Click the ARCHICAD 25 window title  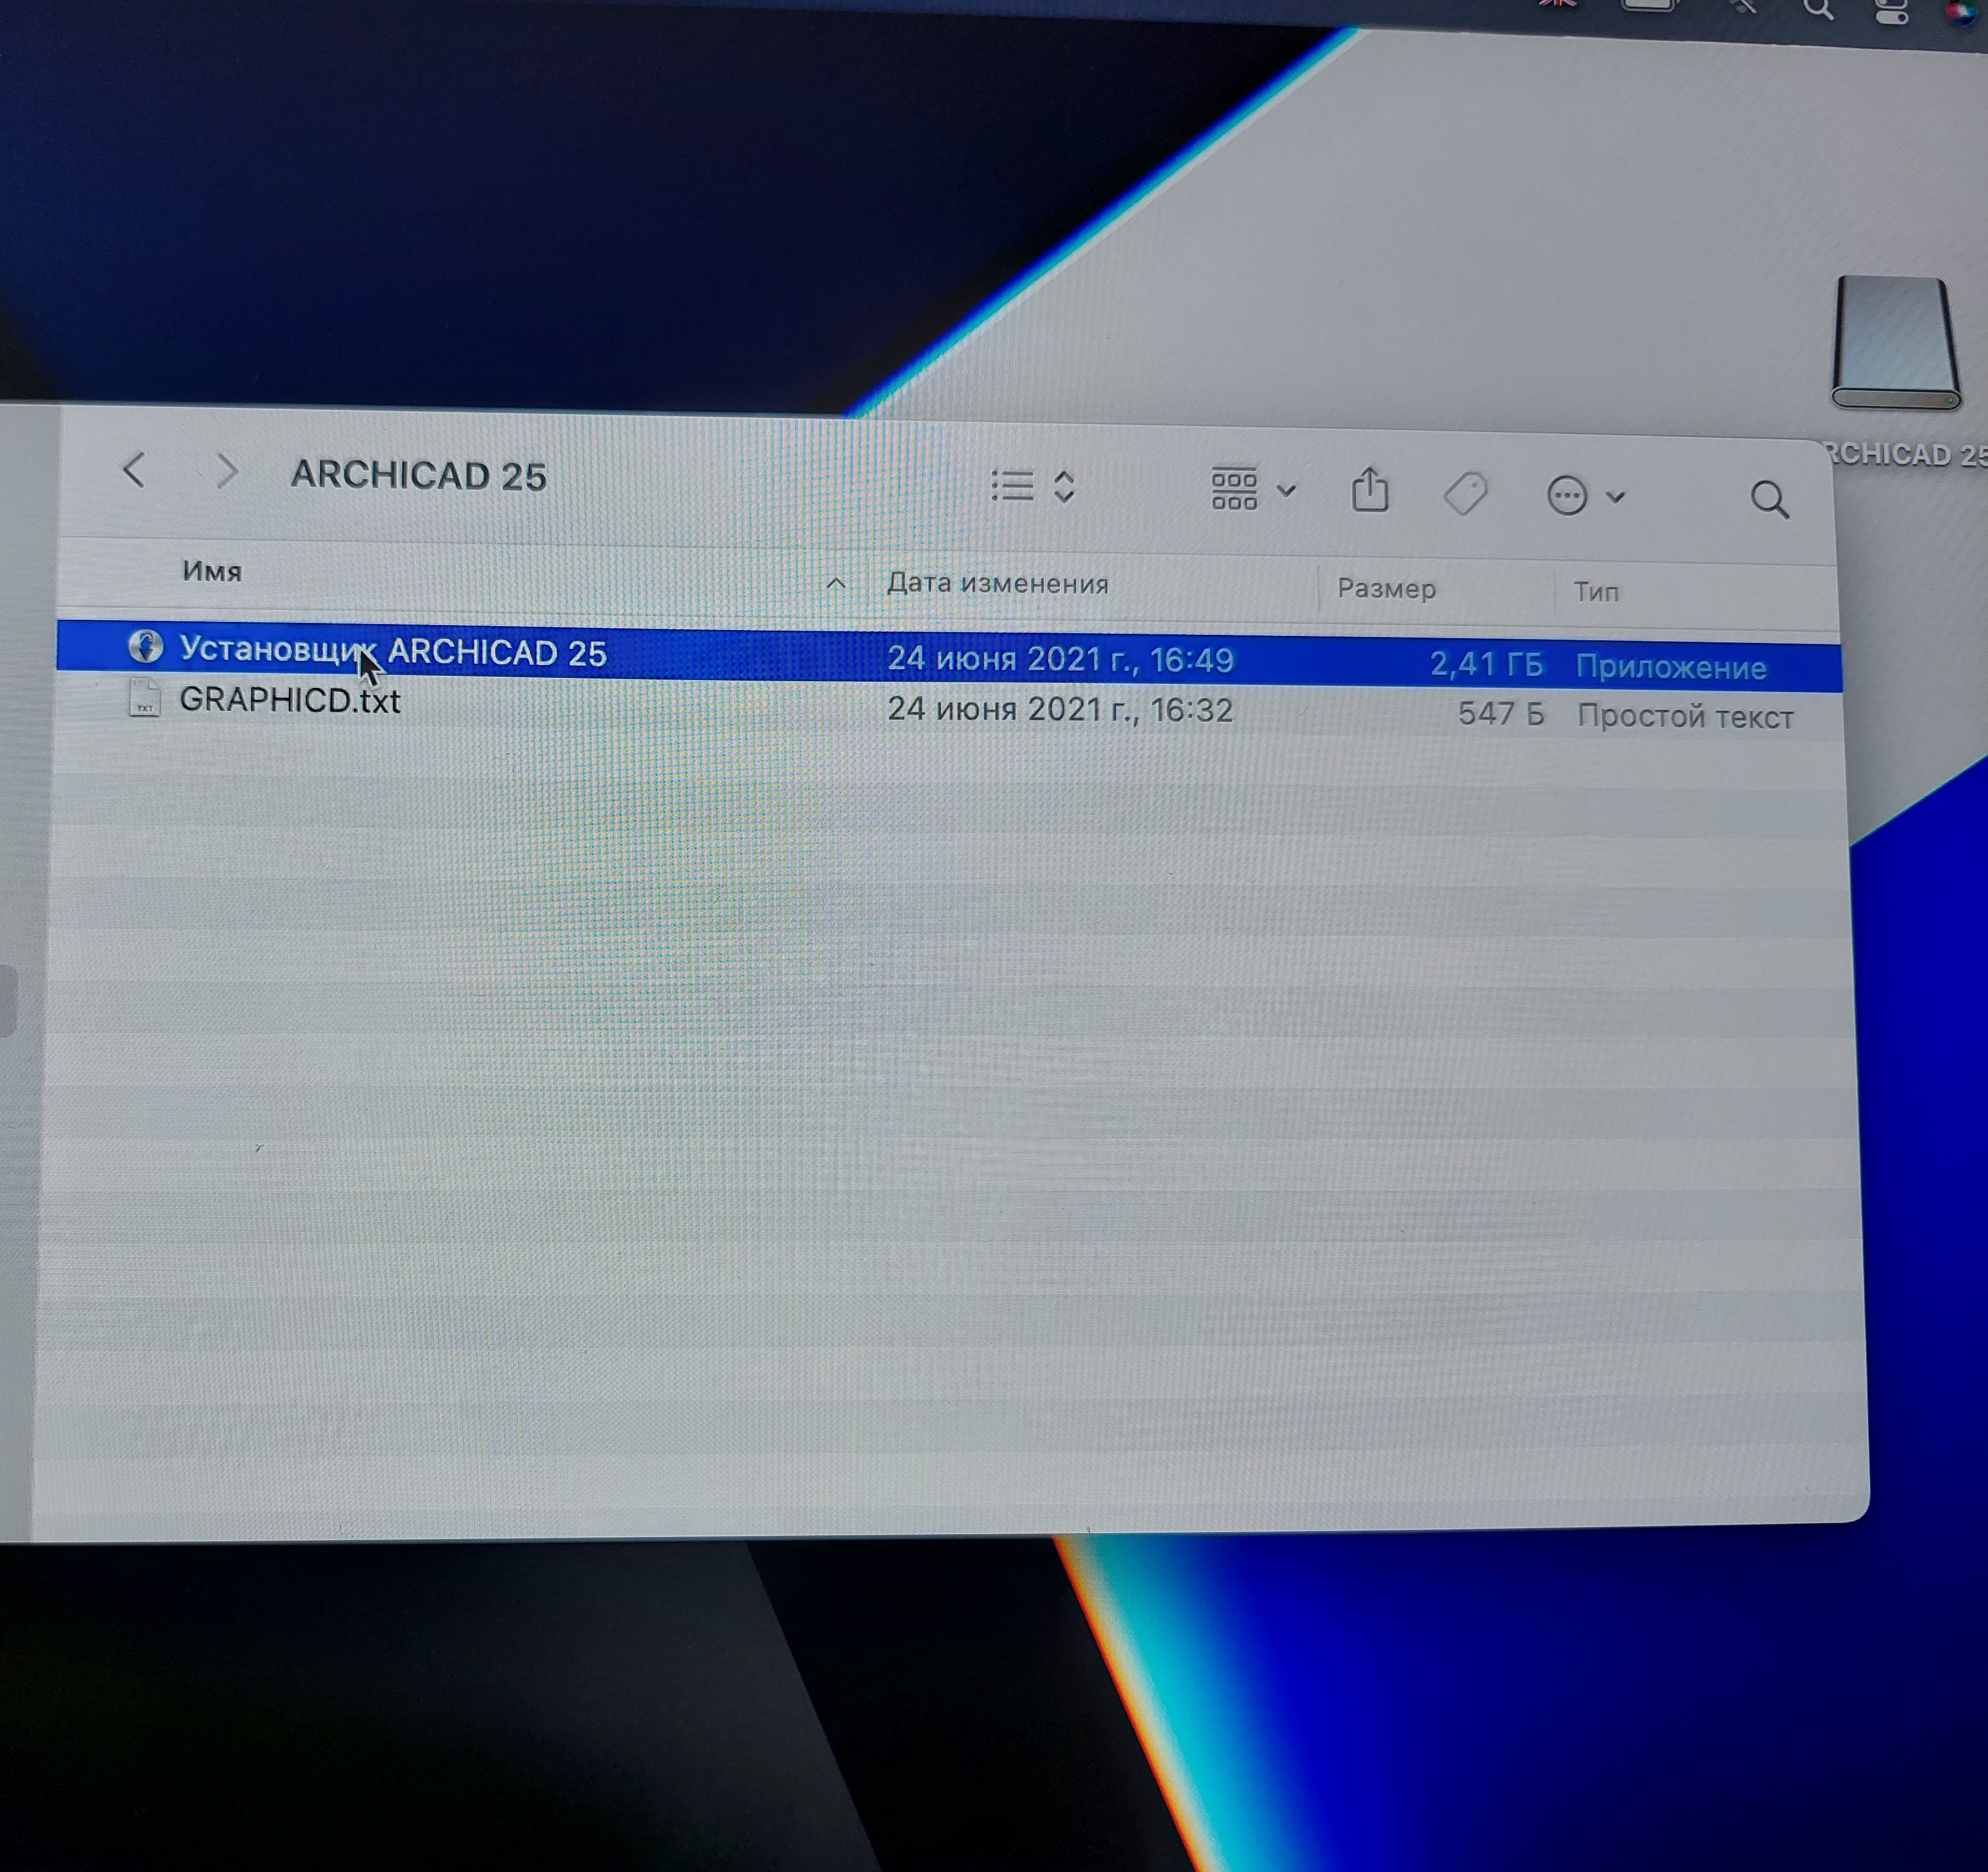[418, 475]
